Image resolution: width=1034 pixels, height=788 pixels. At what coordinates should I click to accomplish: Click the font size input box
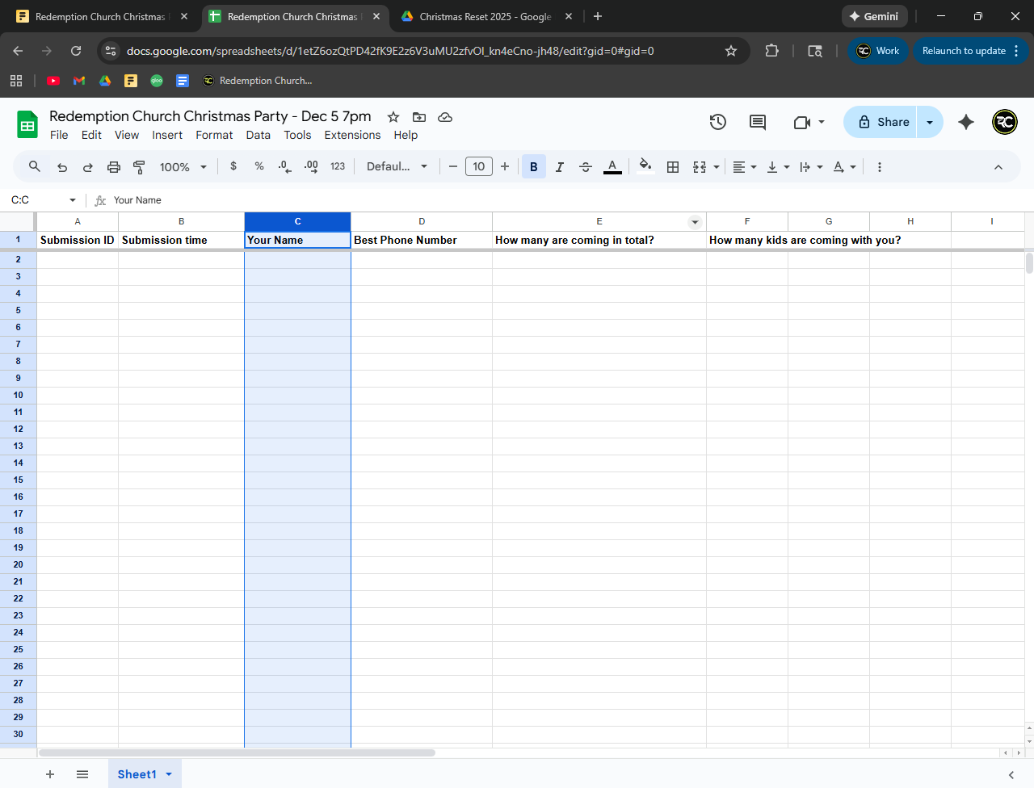(x=478, y=167)
